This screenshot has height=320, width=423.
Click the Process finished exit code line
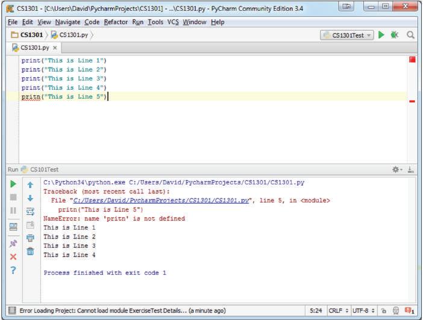click(105, 273)
